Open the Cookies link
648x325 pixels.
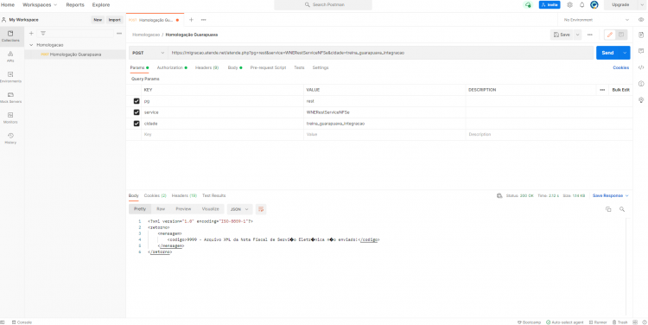pos(620,67)
